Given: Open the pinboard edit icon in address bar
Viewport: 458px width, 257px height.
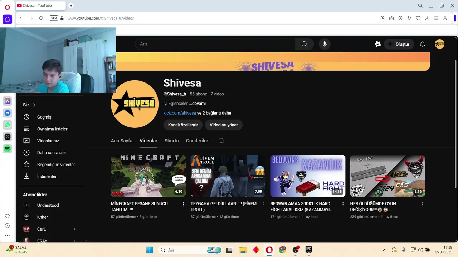Looking at the screenshot, I should [x=383, y=18].
